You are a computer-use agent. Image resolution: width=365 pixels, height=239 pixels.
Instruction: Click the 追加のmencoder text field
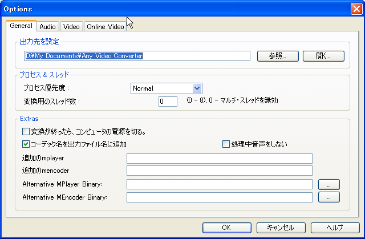point(219,170)
